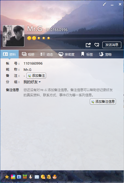Click the cow ranch icon

click(x=31, y=177)
